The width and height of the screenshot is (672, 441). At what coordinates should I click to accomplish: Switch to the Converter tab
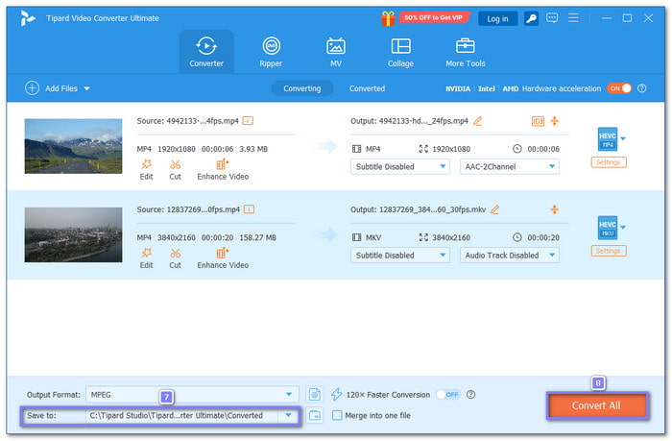(x=206, y=52)
